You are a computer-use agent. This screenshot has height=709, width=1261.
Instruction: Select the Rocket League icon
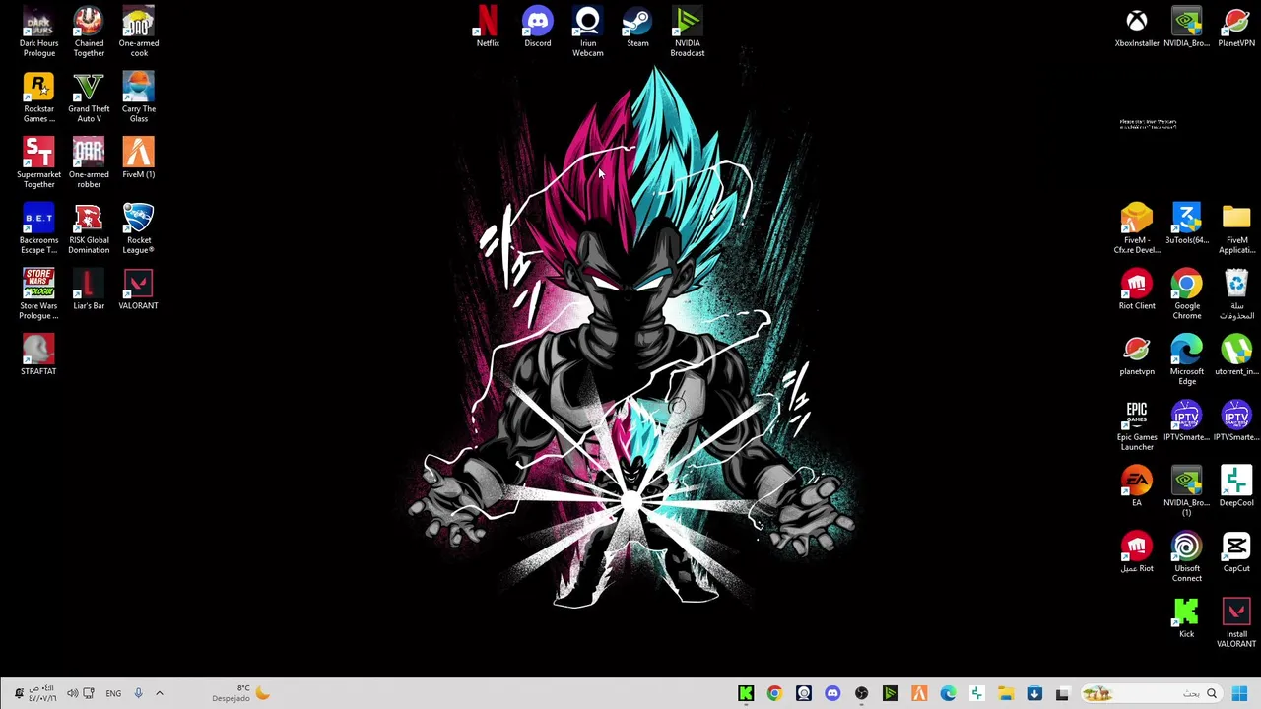click(139, 228)
